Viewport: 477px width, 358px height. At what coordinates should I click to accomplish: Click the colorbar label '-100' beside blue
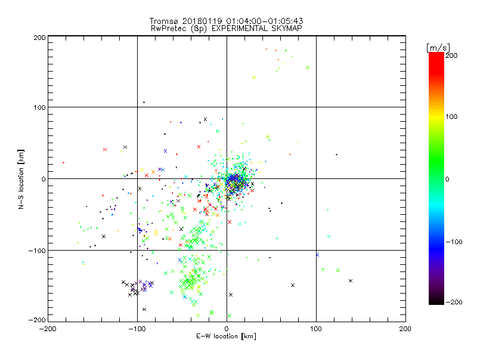pyautogui.click(x=454, y=242)
